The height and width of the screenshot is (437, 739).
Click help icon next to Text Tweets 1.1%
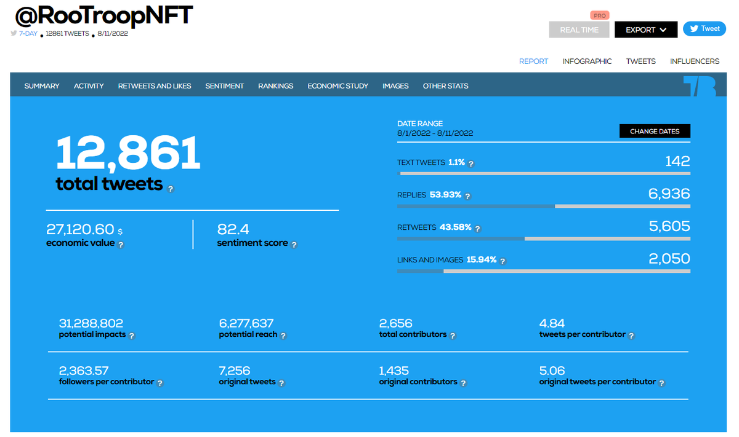[x=471, y=163]
